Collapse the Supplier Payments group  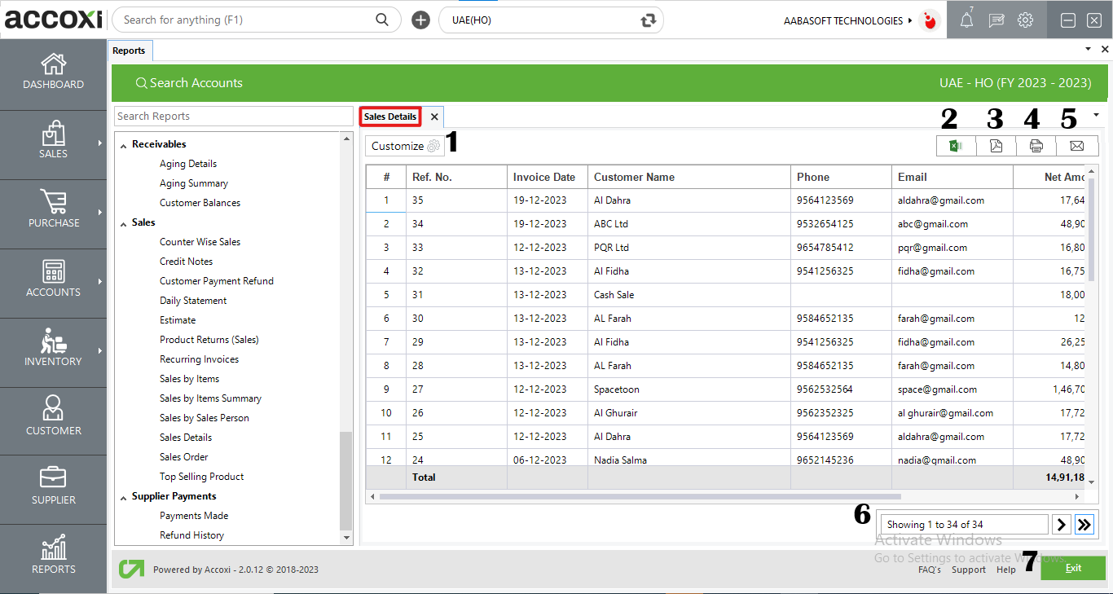[x=124, y=497]
